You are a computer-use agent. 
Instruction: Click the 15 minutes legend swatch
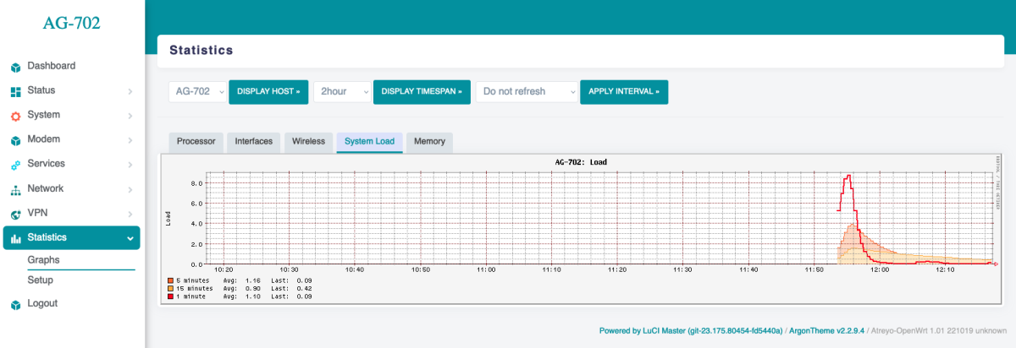tap(170, 288)
